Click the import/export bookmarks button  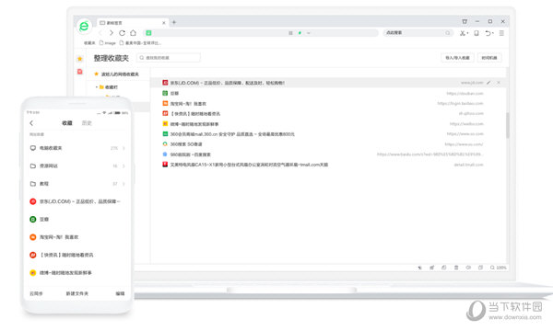tap(457, 58)
